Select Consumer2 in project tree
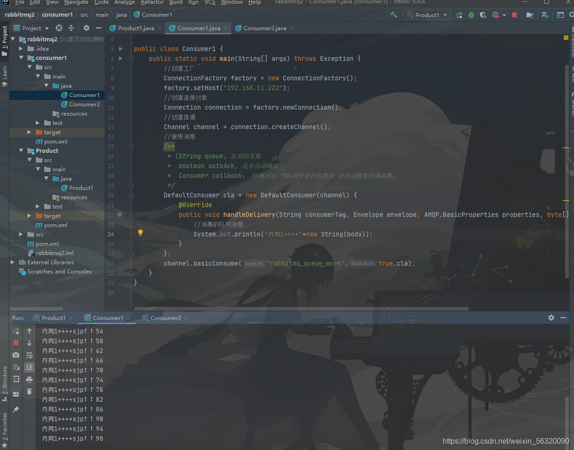Image resolution: width=574 pixels, height=450 pixels. tap(84, 104)
